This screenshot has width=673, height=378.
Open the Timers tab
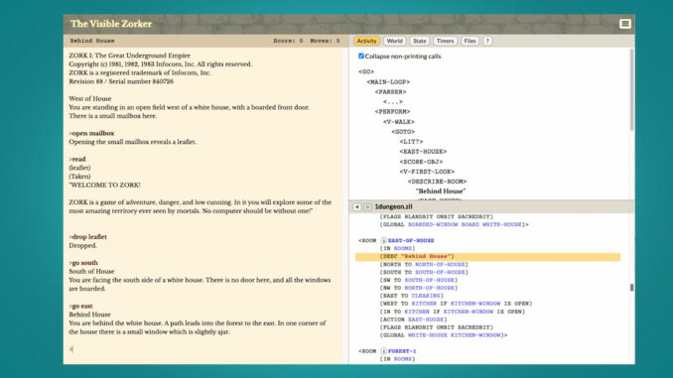point(445,41)
